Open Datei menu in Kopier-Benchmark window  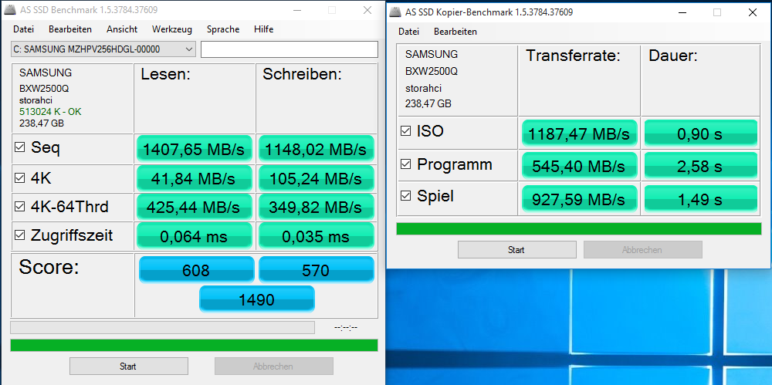pos(408,32)
